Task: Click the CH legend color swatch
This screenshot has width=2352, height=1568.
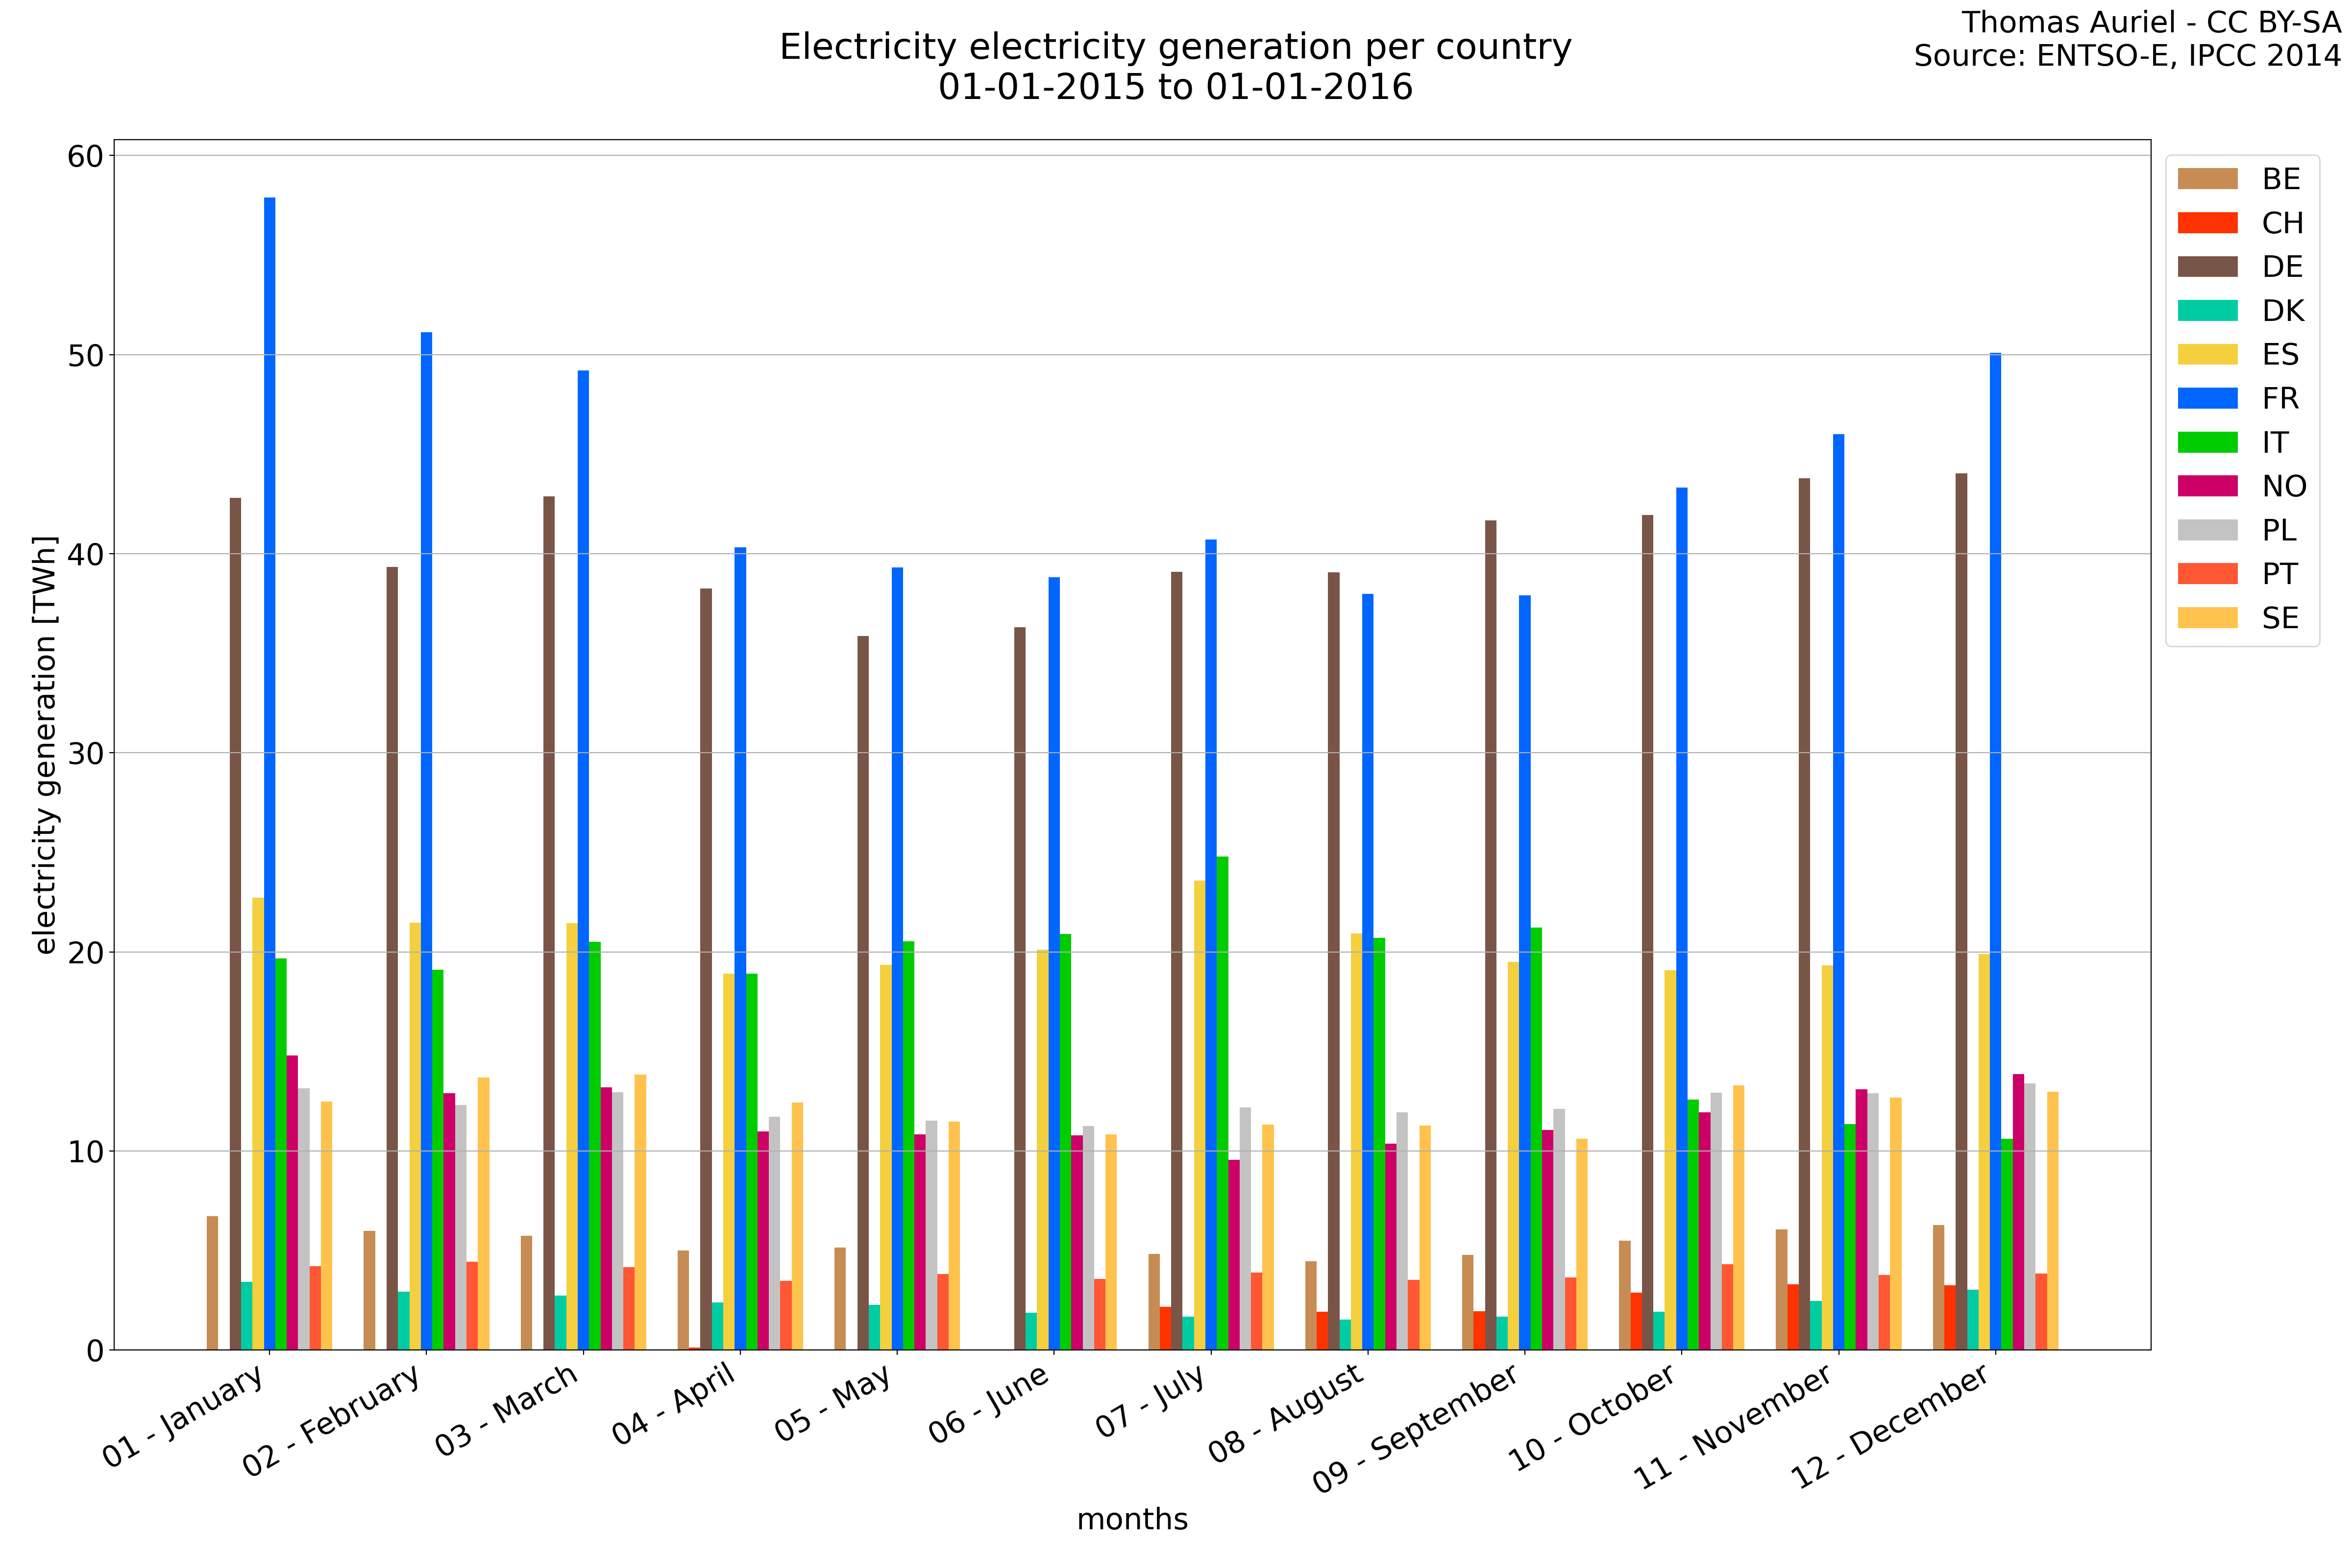Action: click(x=2207, y=223)
